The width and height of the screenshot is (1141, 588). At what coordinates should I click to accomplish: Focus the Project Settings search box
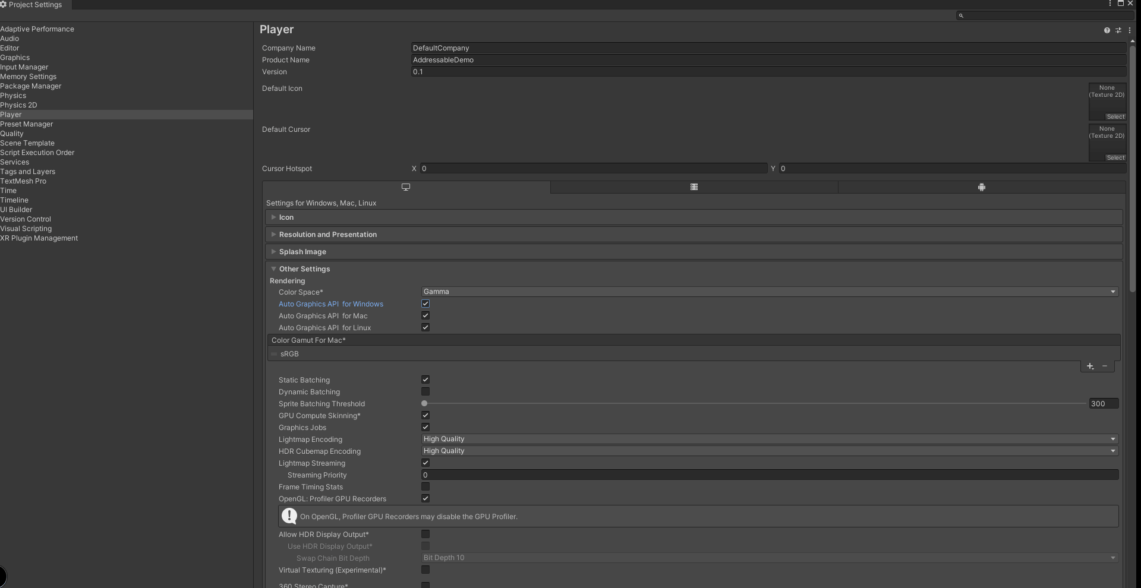point(1045,15)
